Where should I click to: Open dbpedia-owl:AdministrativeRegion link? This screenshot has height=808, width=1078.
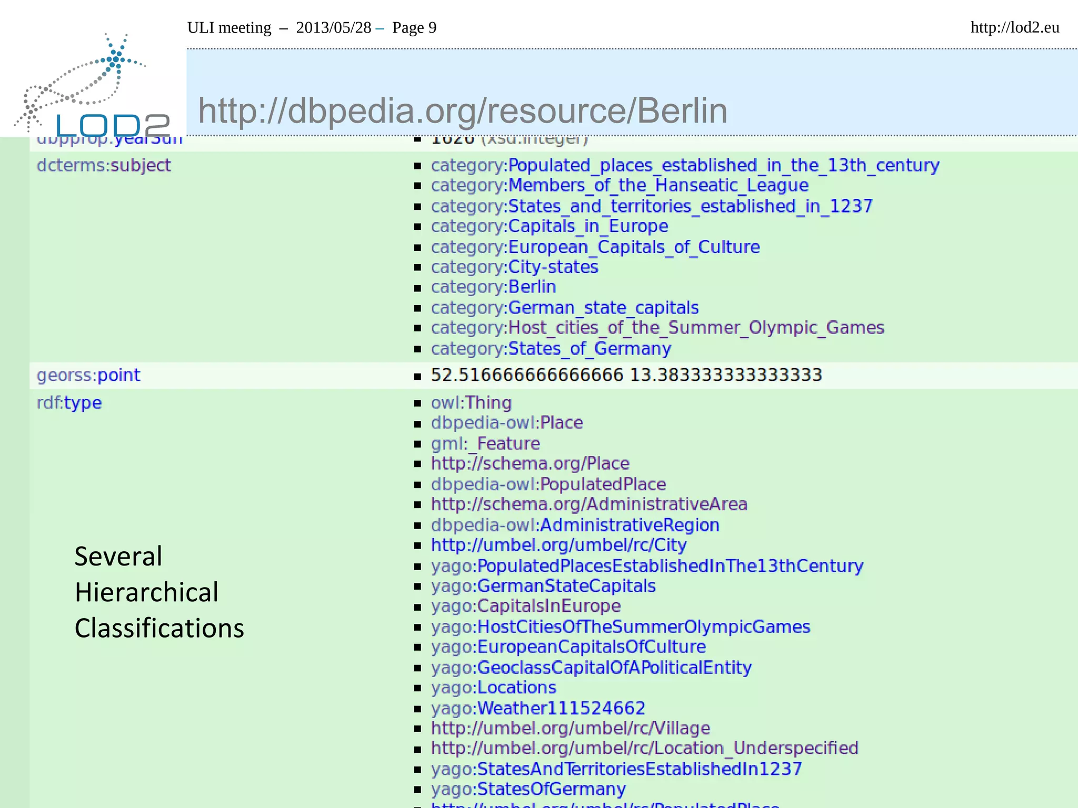pos(575,525)
